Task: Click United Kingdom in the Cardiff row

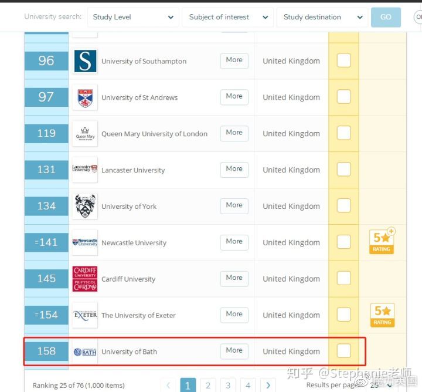Action: click(x=291, y=279)
